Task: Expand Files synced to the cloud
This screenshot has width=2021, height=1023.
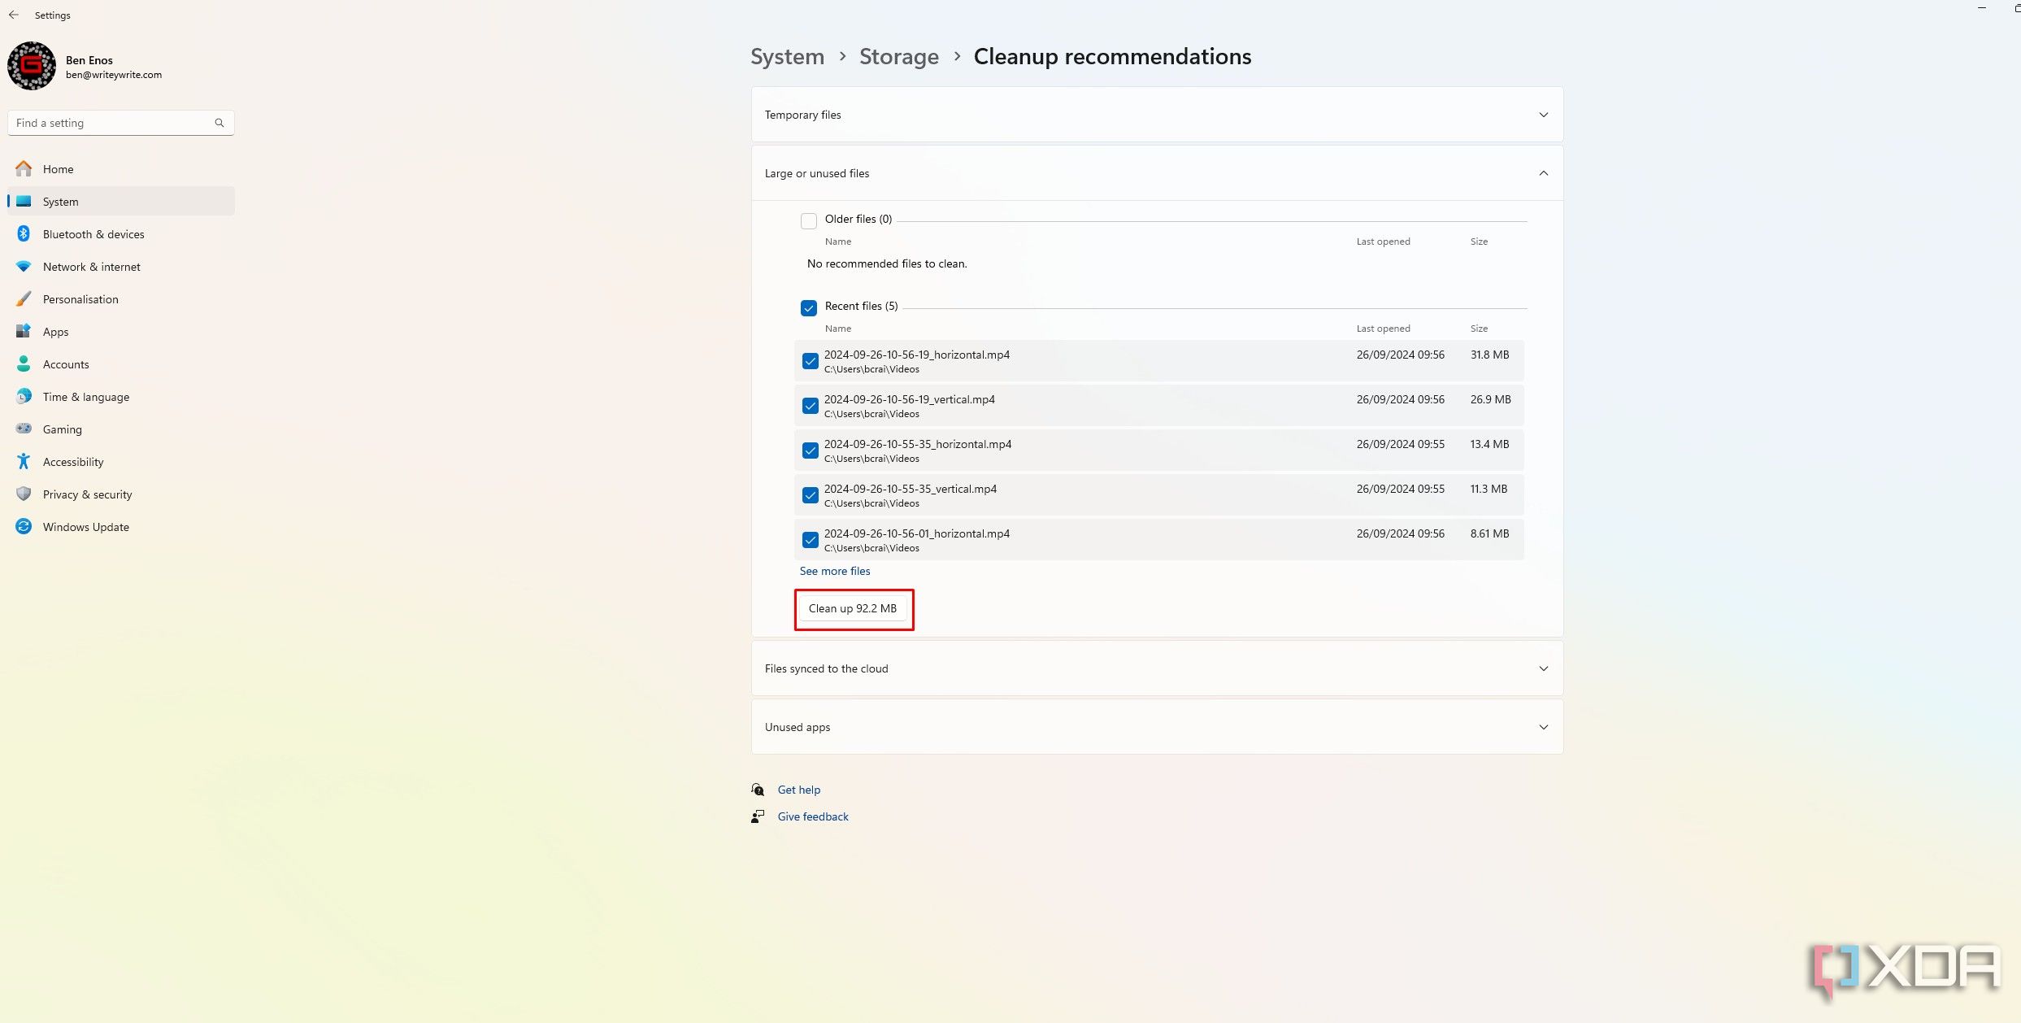Action: [1157, 668]
